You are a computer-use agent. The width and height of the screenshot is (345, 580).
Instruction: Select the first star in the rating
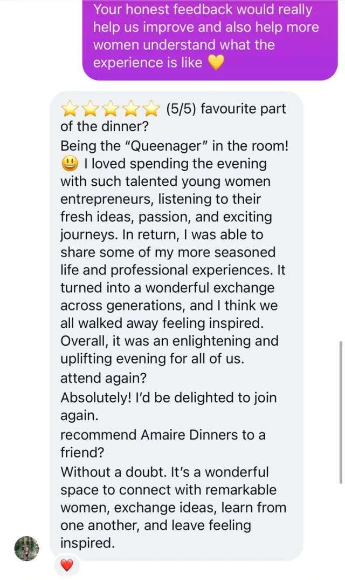tap(70, 109)
